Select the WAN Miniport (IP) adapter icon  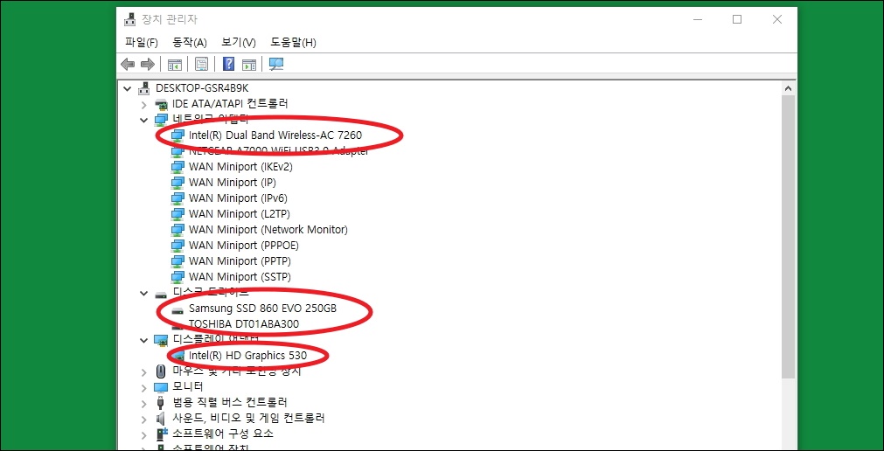point(178,183)
